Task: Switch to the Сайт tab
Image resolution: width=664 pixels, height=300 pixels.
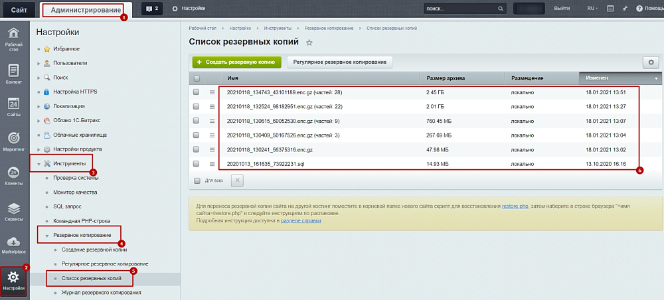Action: click(19, 9)
